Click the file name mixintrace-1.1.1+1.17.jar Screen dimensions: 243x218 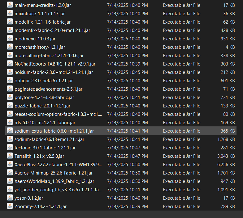[x=40, y=14]
